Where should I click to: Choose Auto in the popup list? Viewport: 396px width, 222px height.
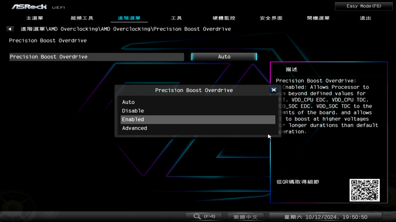(x=198, y=102)
